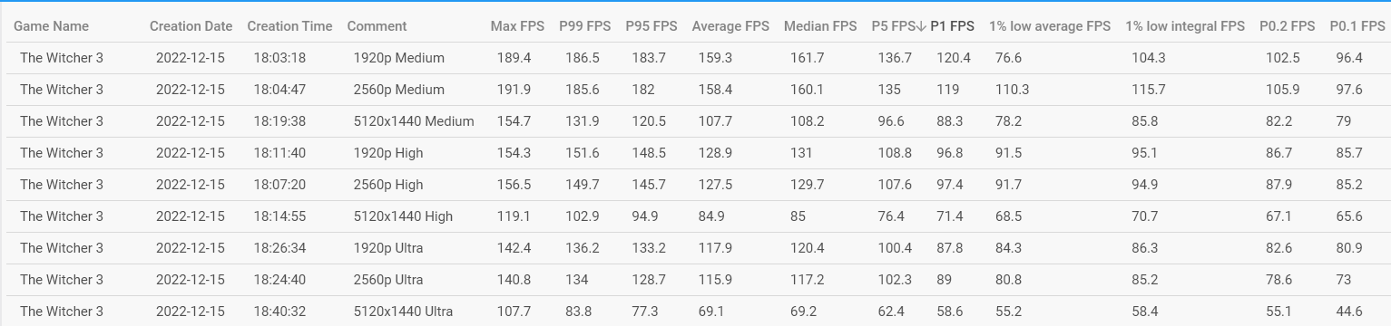Sort by the Comment column header
Image resolution: width=1391 pixels, height=326 pixels.
click(x=377, y=26)
